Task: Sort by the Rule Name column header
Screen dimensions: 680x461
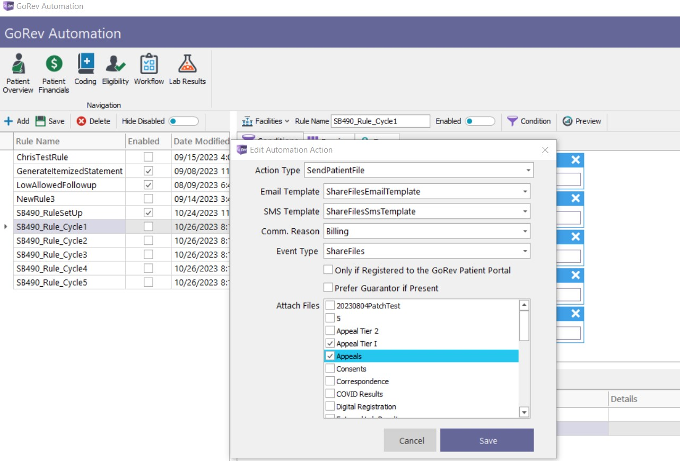Action: pos(69,141)
